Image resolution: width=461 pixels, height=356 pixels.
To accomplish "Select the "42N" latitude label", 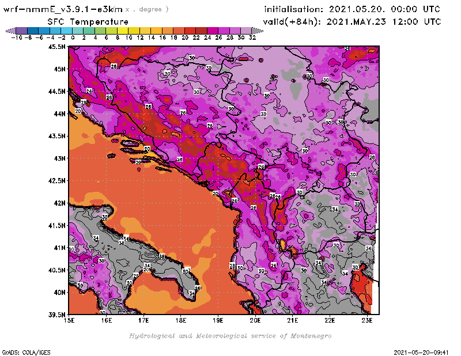I will coord(60,203).
